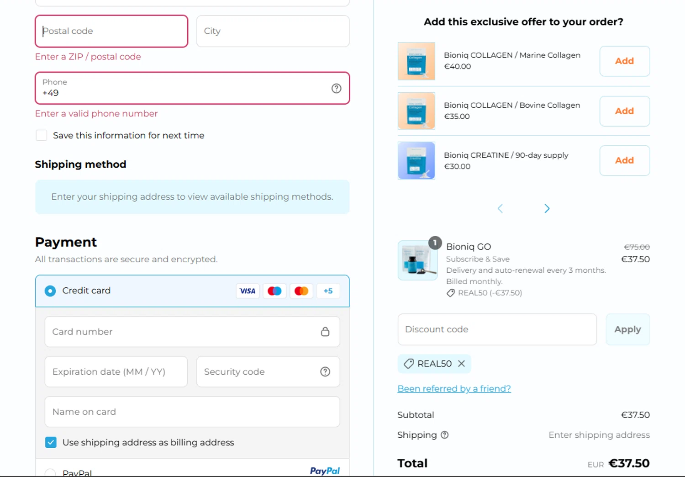Click the Bioniq GO cart item thumbnail
The height and width of the screenshot is (477, 685).
(417, 260)
